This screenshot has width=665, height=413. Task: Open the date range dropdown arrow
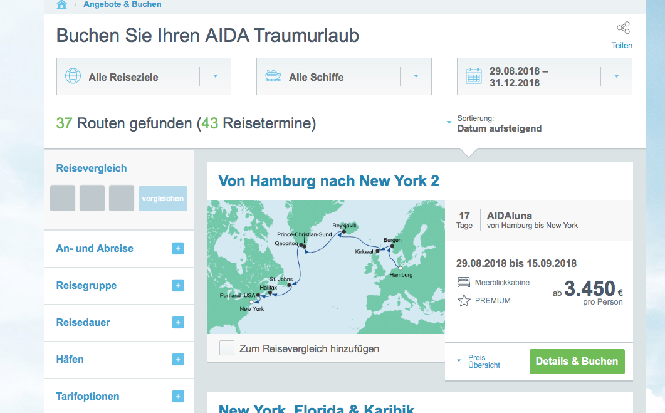pyautogui.click(x=616, y=76)
